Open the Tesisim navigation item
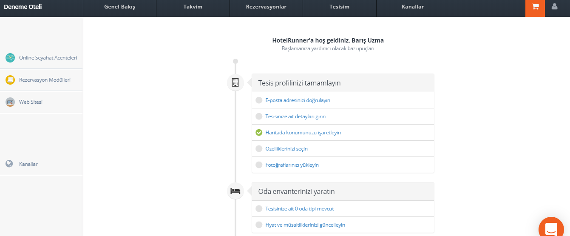The image size is (570, 236). pos(339,7)
